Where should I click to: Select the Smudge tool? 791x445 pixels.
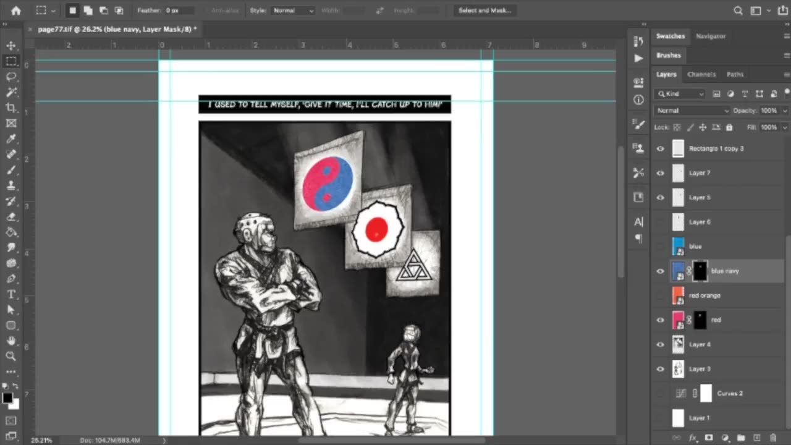[x=11, y=248]
